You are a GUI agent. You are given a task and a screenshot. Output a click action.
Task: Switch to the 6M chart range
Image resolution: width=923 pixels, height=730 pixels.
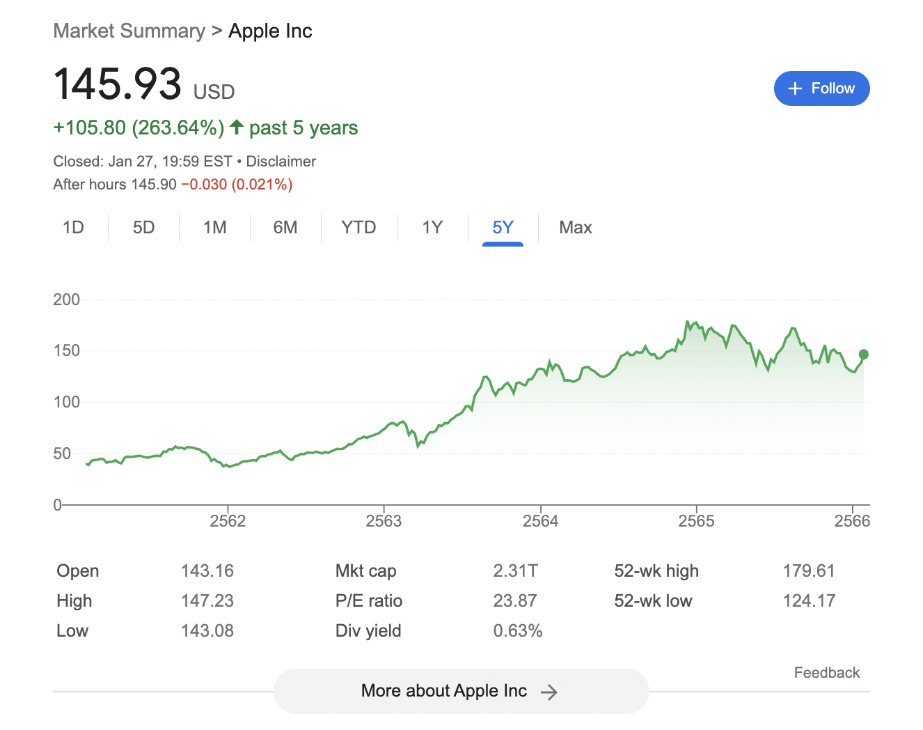coord(285,228)
